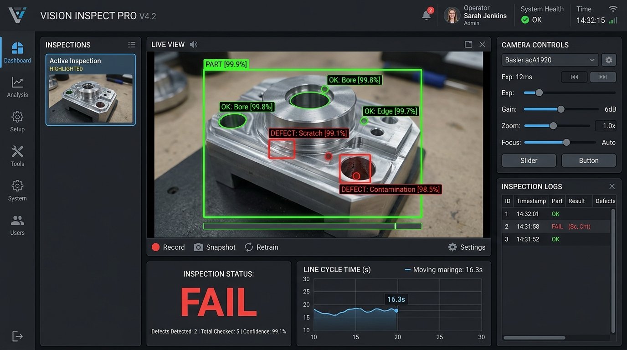Mute the Live View speaker
The width and height of the screenshot is (627, 350).
click(x=194, y=44)
